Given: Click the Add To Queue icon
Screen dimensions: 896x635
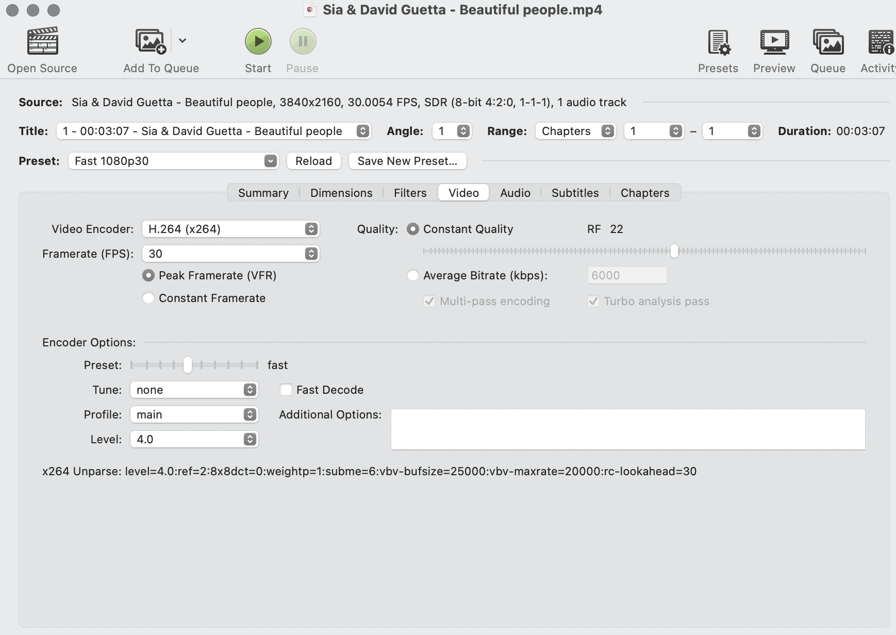Looking at the screenshot, I should click(x=151, y=41).
